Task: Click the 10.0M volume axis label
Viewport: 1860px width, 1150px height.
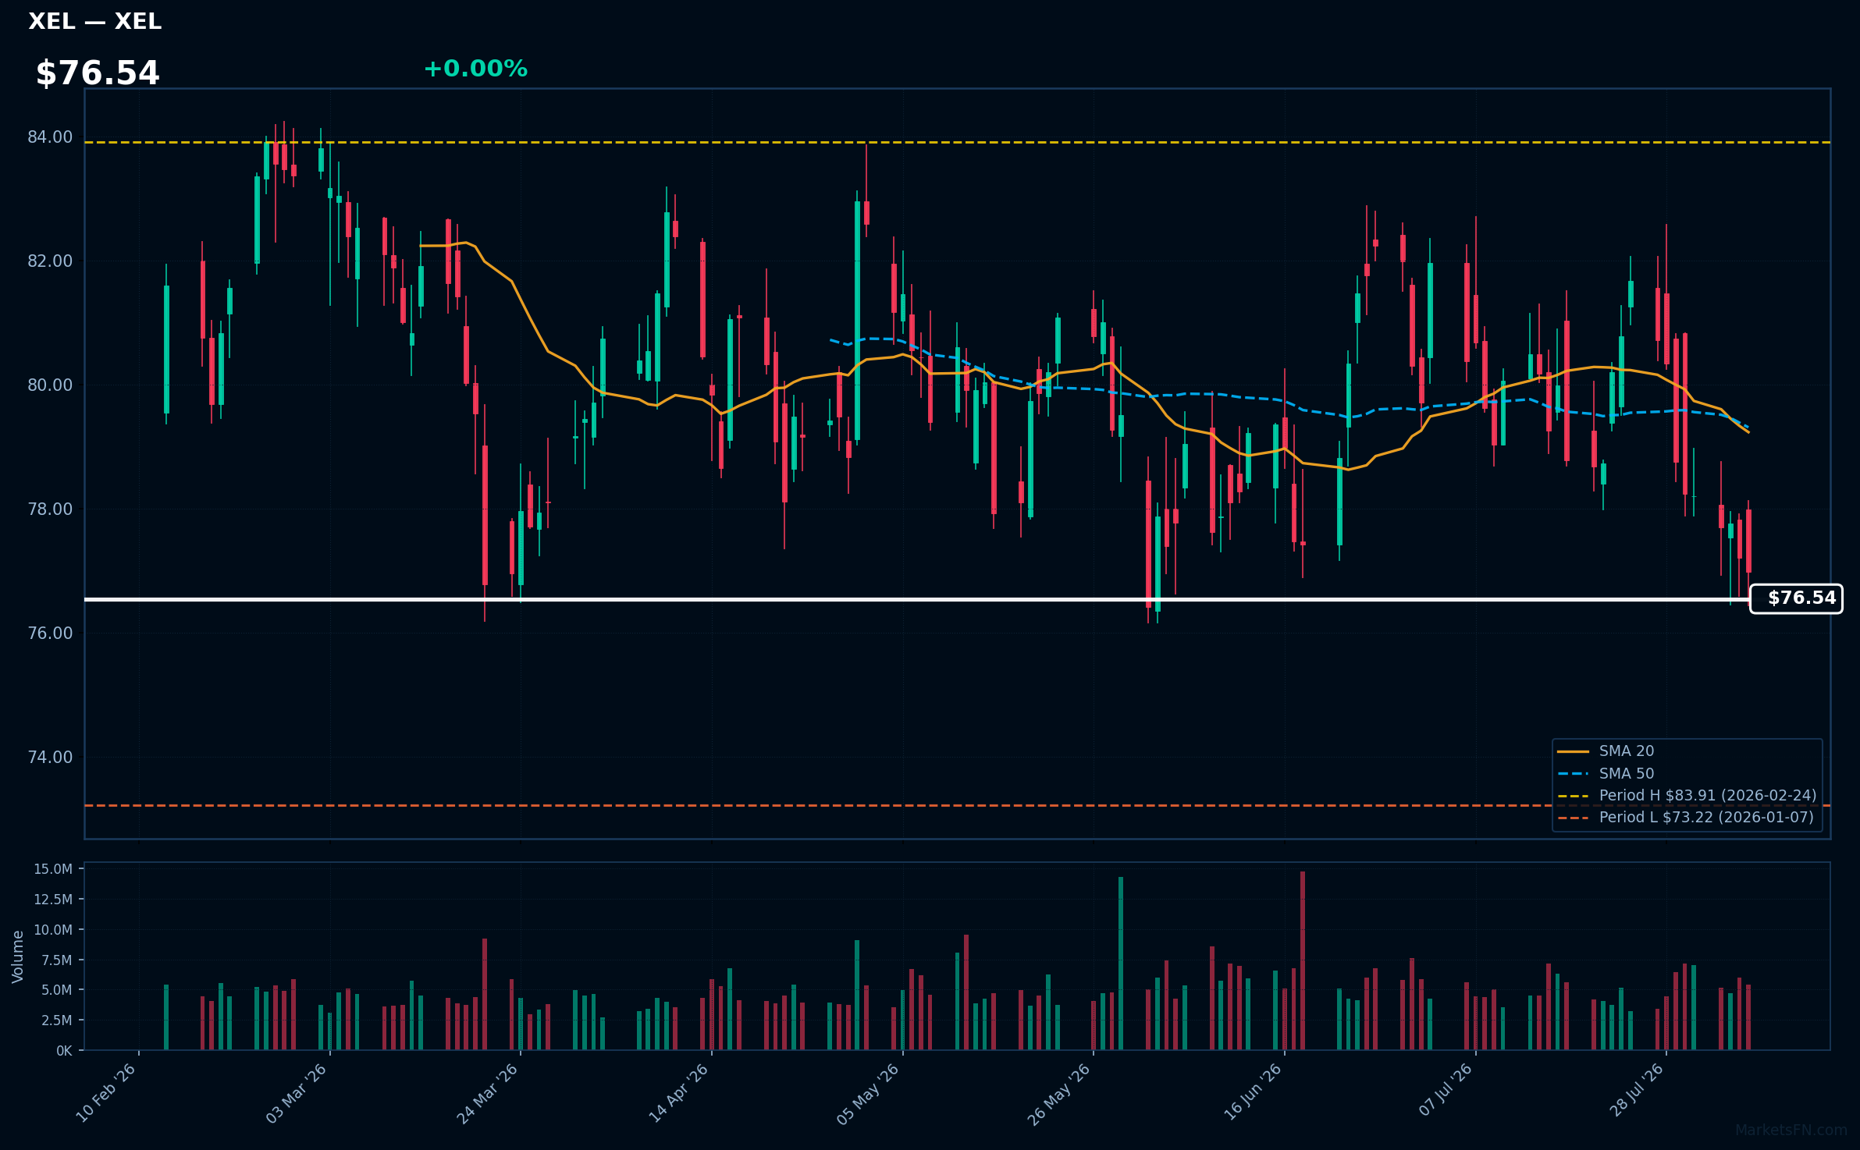Action: tap(53, 930)
